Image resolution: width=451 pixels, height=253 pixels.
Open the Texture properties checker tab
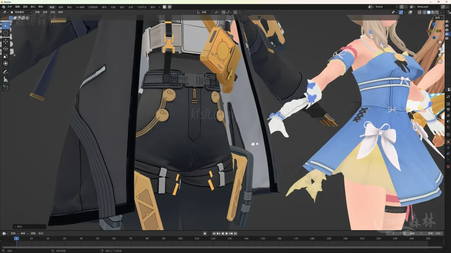click(448, 166)
